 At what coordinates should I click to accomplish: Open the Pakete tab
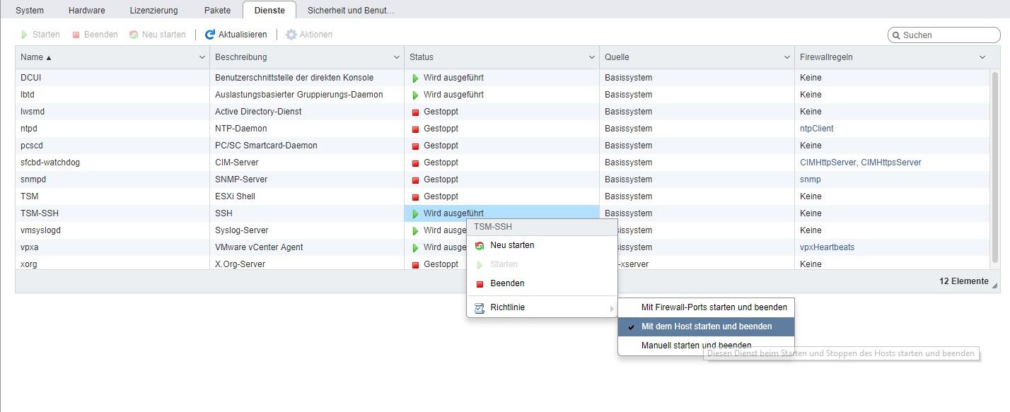pyautogui.click(x=217, y=11)
